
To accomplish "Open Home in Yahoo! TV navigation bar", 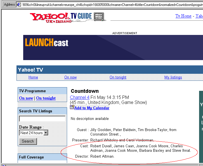I will pyautogui.click(x=33, y=77).
